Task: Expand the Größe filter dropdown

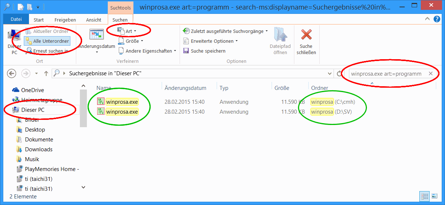Action: pyautogui.click(x=131, y=41)
